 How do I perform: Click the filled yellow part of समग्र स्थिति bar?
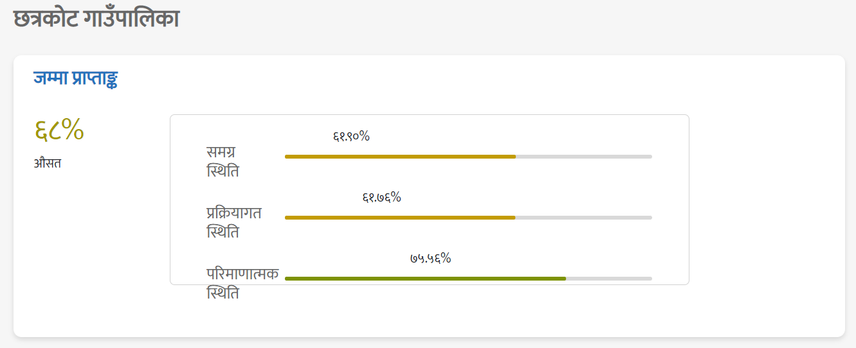coord(400,157)
